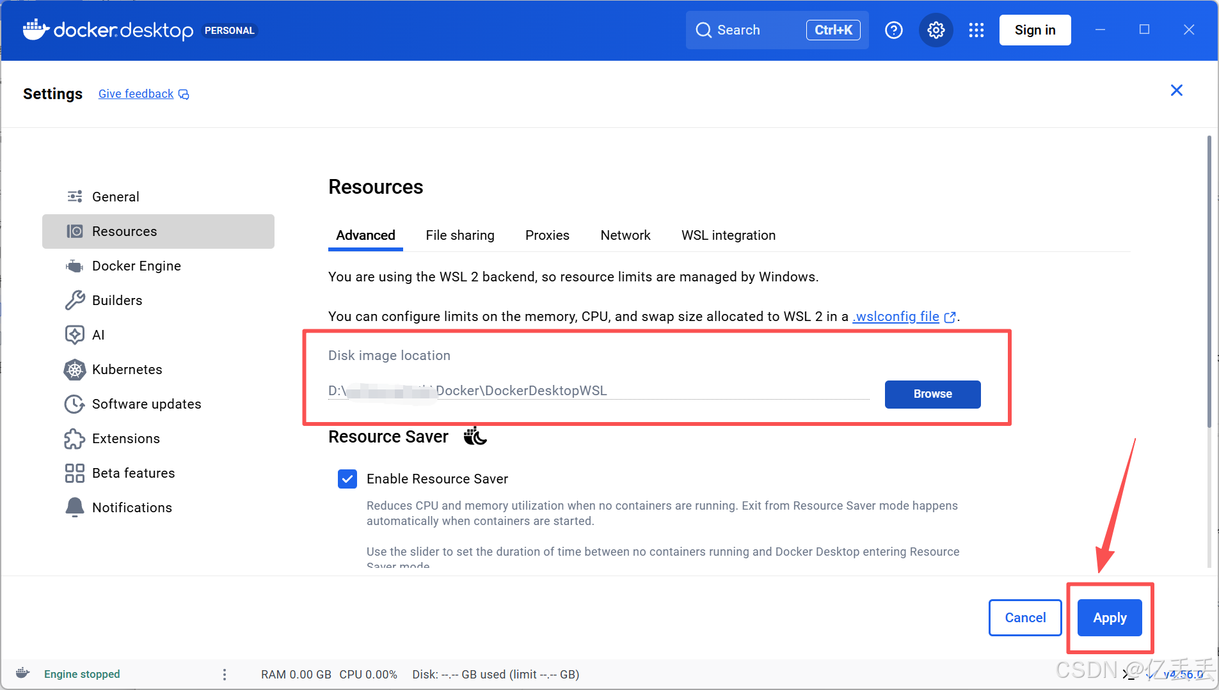Click the settings gear icon

pyautogui.click(x=936, y=30)
